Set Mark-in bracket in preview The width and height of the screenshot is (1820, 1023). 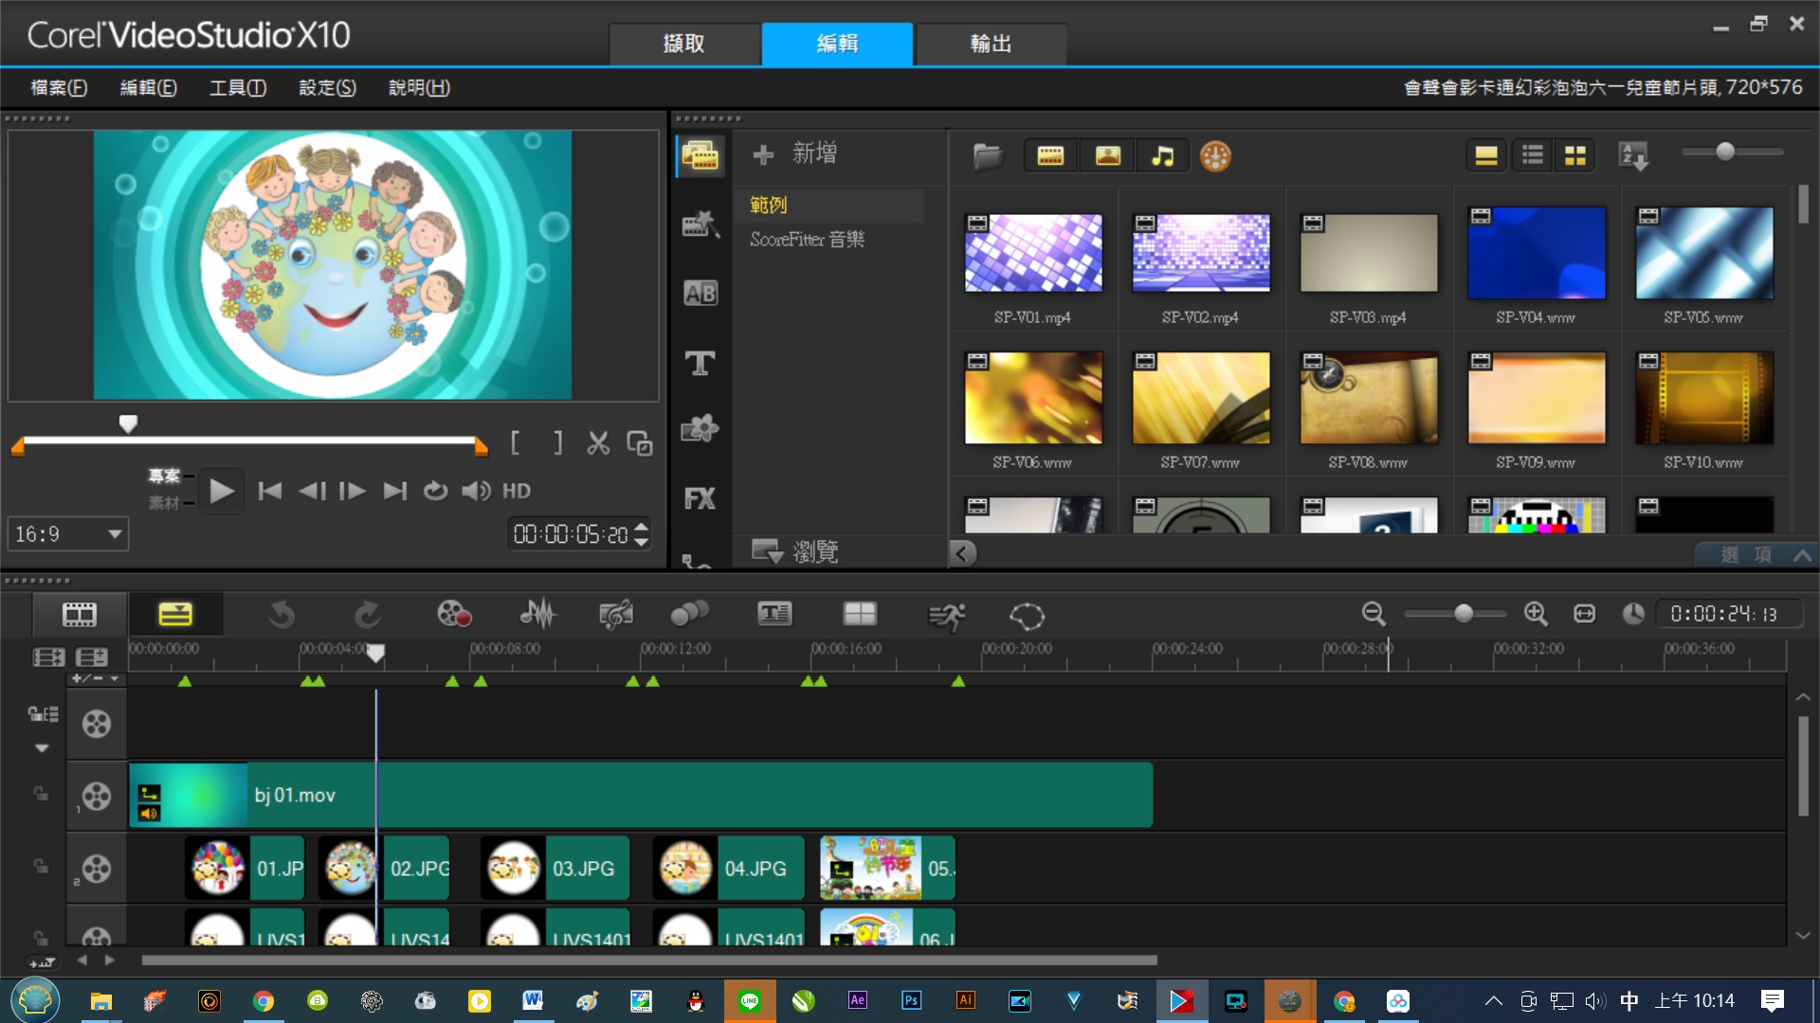(x=515, y=442)
